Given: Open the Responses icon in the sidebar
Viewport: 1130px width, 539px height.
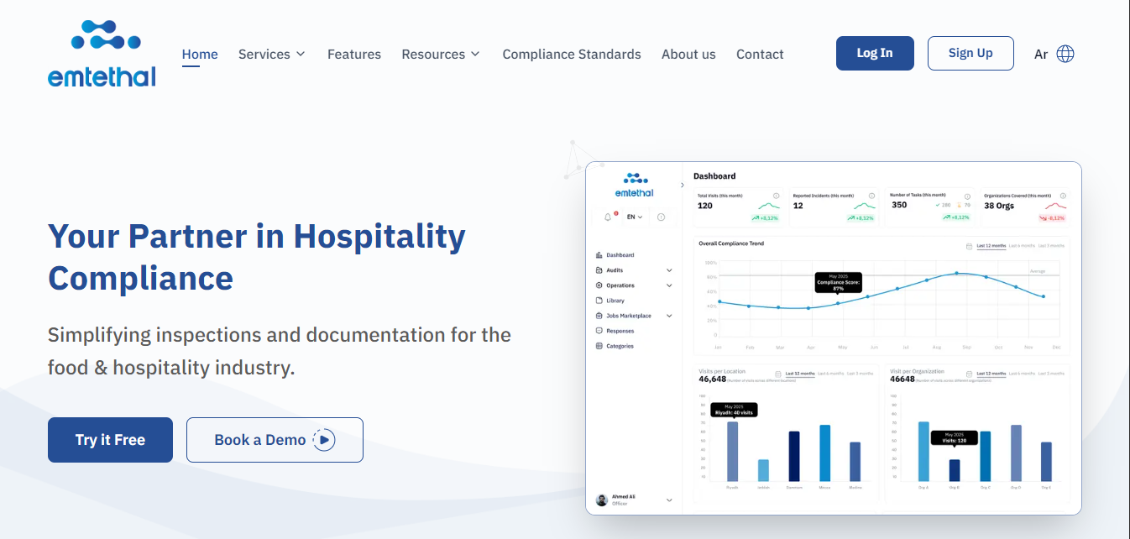Looking at the screenshot, I should (599, 331).
